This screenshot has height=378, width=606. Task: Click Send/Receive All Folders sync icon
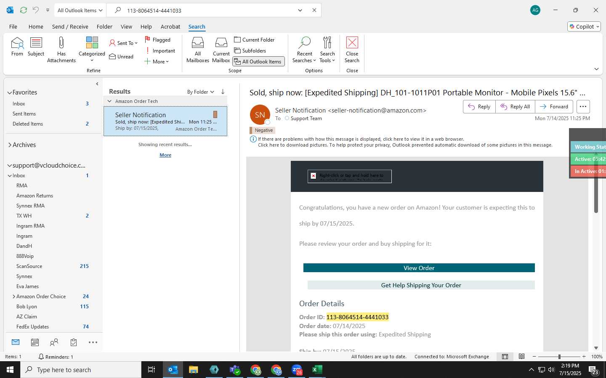(x=24, y=10)
